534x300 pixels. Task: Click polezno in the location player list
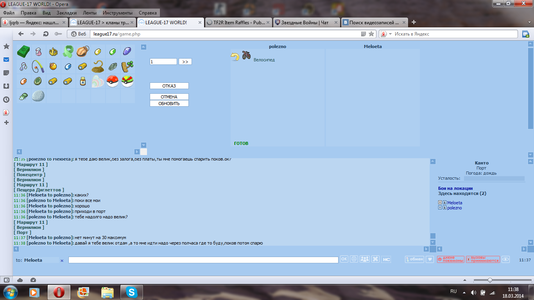pos(454,208)
